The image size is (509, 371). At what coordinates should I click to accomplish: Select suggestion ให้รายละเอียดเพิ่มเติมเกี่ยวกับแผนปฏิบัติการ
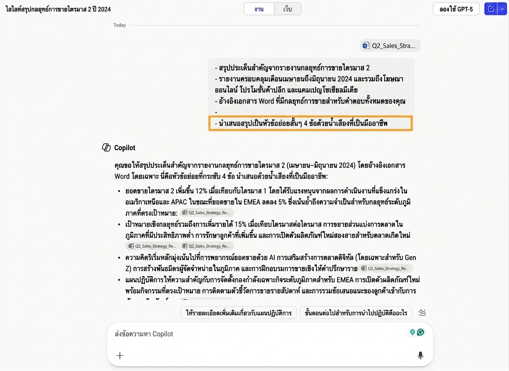[x=238, y=313]
